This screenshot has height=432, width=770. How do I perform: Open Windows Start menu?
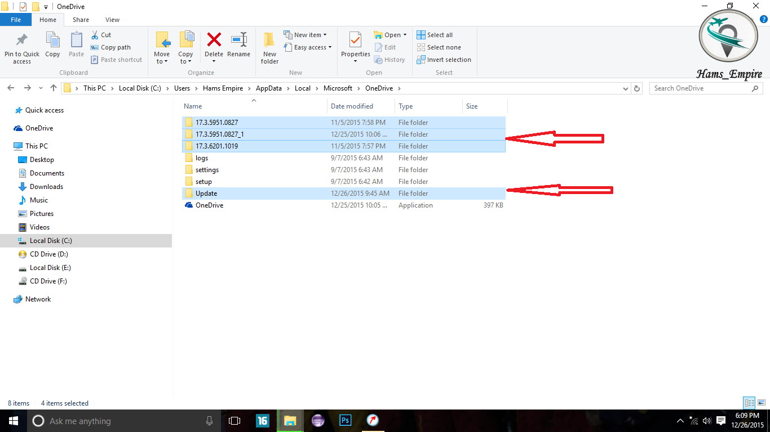[14, 421]
